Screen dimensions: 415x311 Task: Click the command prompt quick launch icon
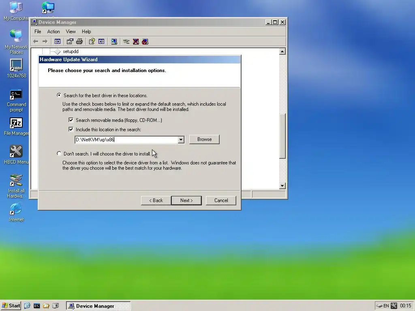[x=36, y=306]
